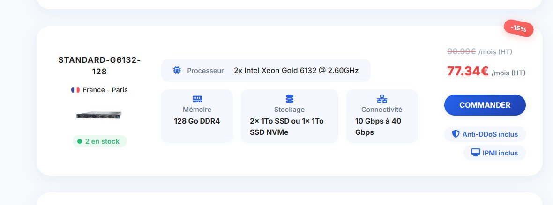This screenshot has height=205, width=553.
Task: Click the 2x Intel Xeon Gold 6132 text
Action: 296,71
